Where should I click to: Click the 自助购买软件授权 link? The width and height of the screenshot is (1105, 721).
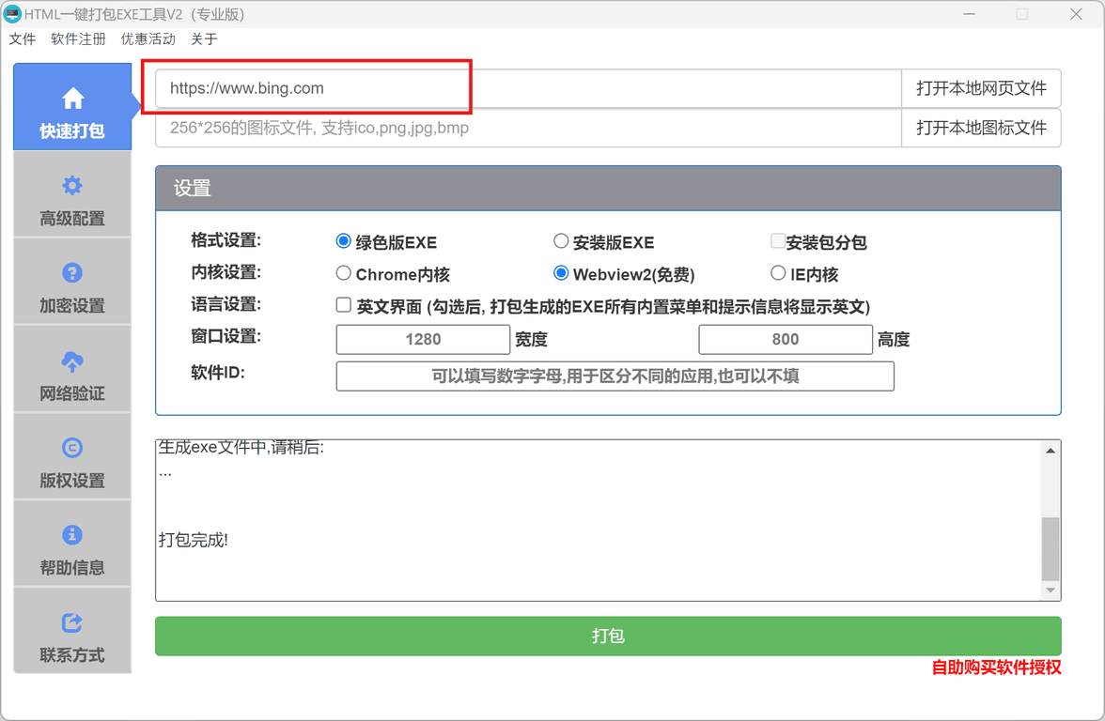[996, 667]
